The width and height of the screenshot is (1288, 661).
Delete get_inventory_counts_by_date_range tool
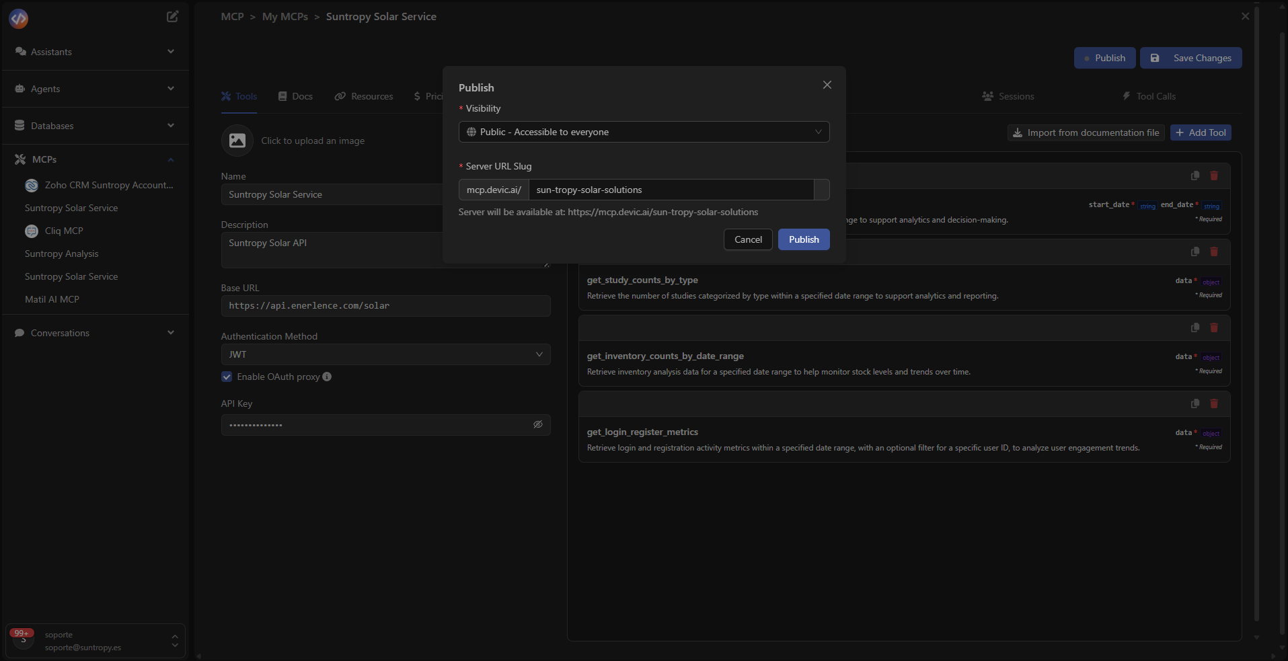(1214, 327)
